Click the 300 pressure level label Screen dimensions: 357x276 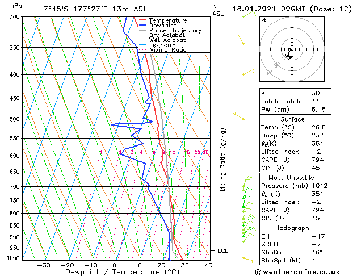click(x=16, y=17)
